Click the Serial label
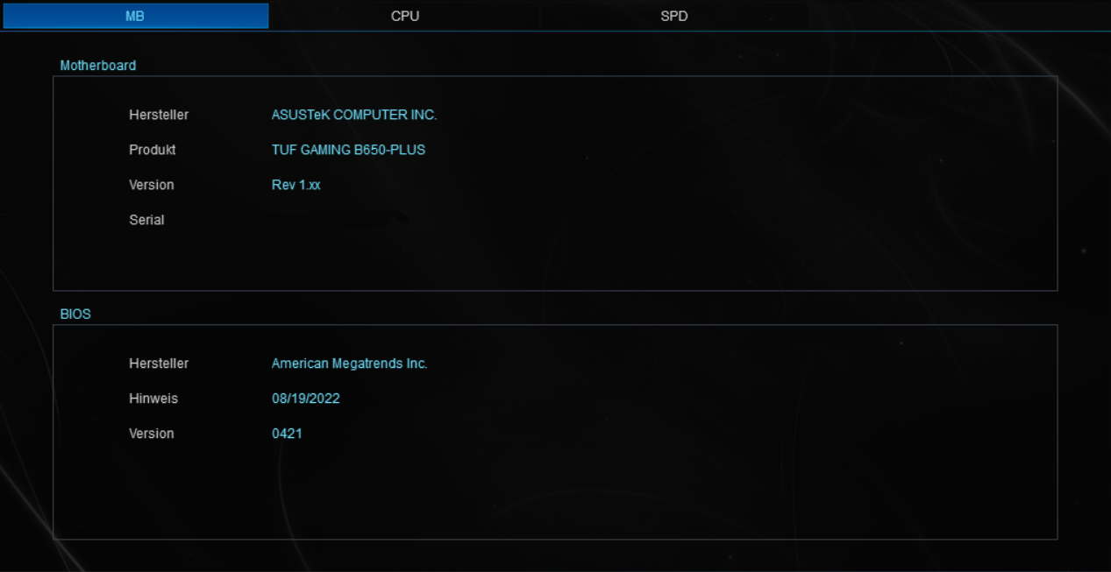This screenshot has width=1111, height=572. point(146,220)
